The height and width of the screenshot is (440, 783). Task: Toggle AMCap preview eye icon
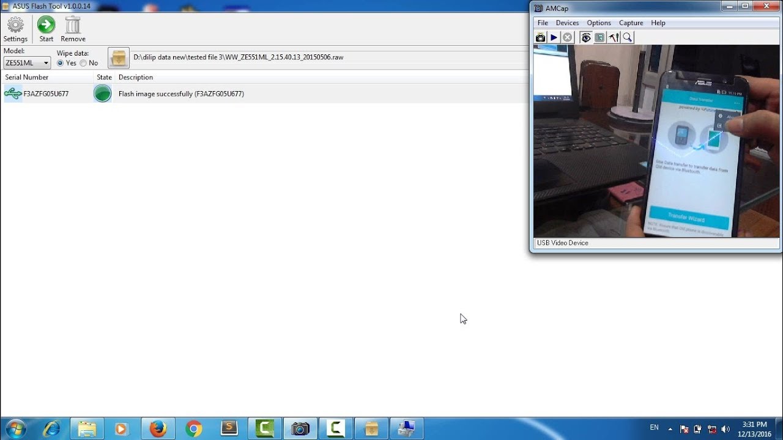[x=586, y=38]
